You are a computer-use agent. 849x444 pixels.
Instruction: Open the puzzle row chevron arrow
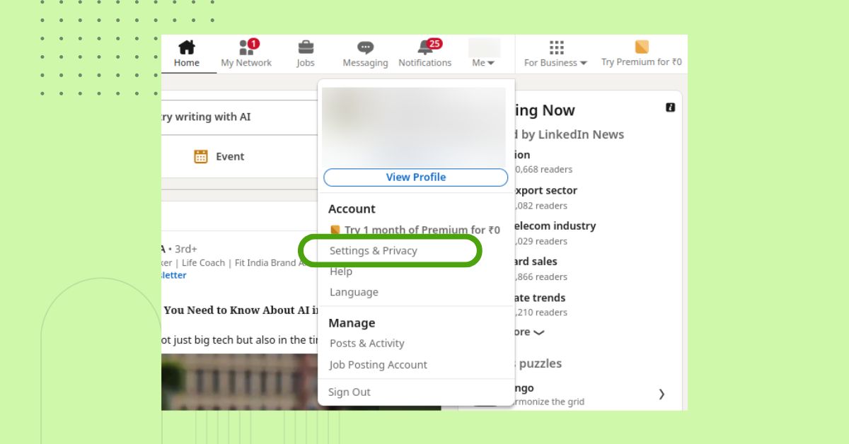point(662,395)
